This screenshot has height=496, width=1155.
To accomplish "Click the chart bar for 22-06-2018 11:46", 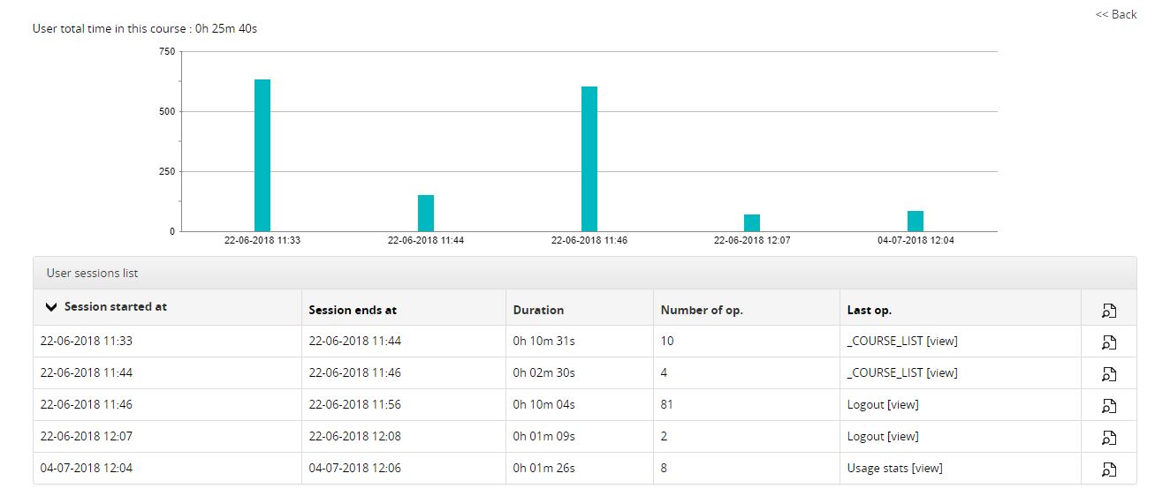I will (589, 159).
